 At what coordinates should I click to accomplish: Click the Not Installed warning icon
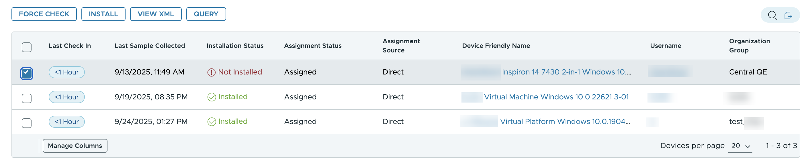[211, 72]
